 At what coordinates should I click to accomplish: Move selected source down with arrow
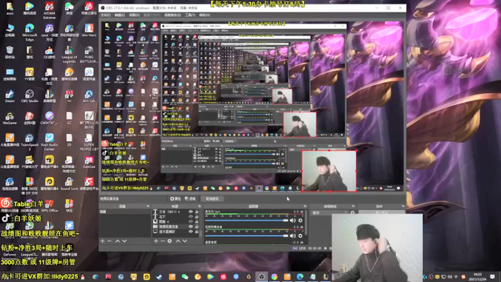pos(185,241)
